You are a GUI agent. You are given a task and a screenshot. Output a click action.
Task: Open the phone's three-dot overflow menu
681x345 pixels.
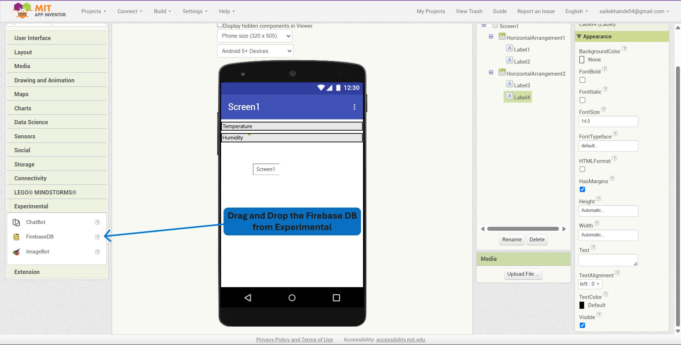point(354,107)
